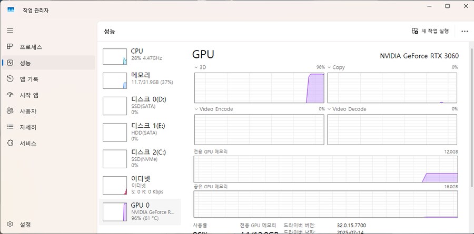Click the 전용 GPU 메모리 graph
Image resolution: width=474 pixels, height=234 pixels.
(325, 169)
